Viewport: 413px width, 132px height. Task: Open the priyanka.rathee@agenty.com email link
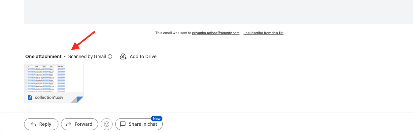click(x=216, y=33)
